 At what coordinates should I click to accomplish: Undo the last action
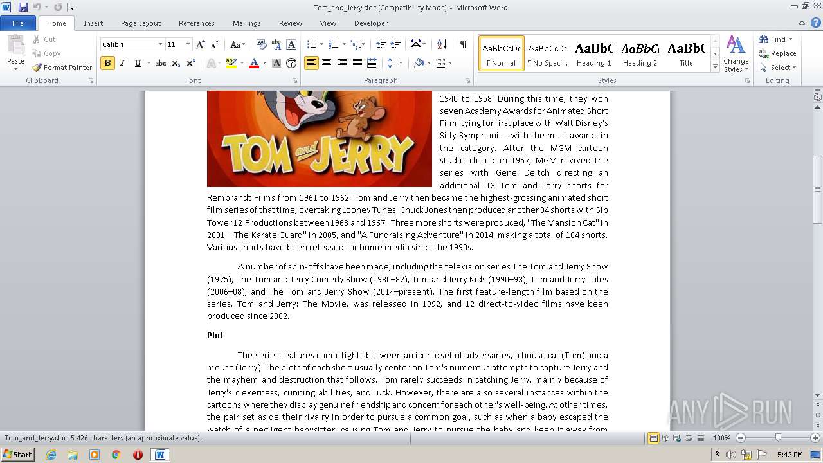point(37,7)
